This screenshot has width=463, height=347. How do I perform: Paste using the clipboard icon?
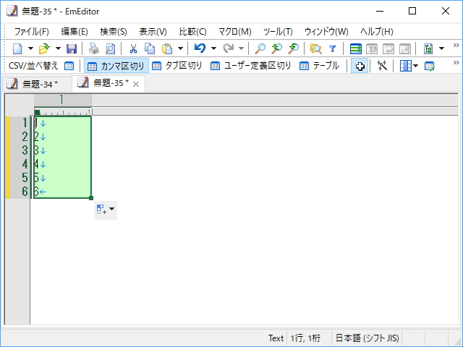167,48
